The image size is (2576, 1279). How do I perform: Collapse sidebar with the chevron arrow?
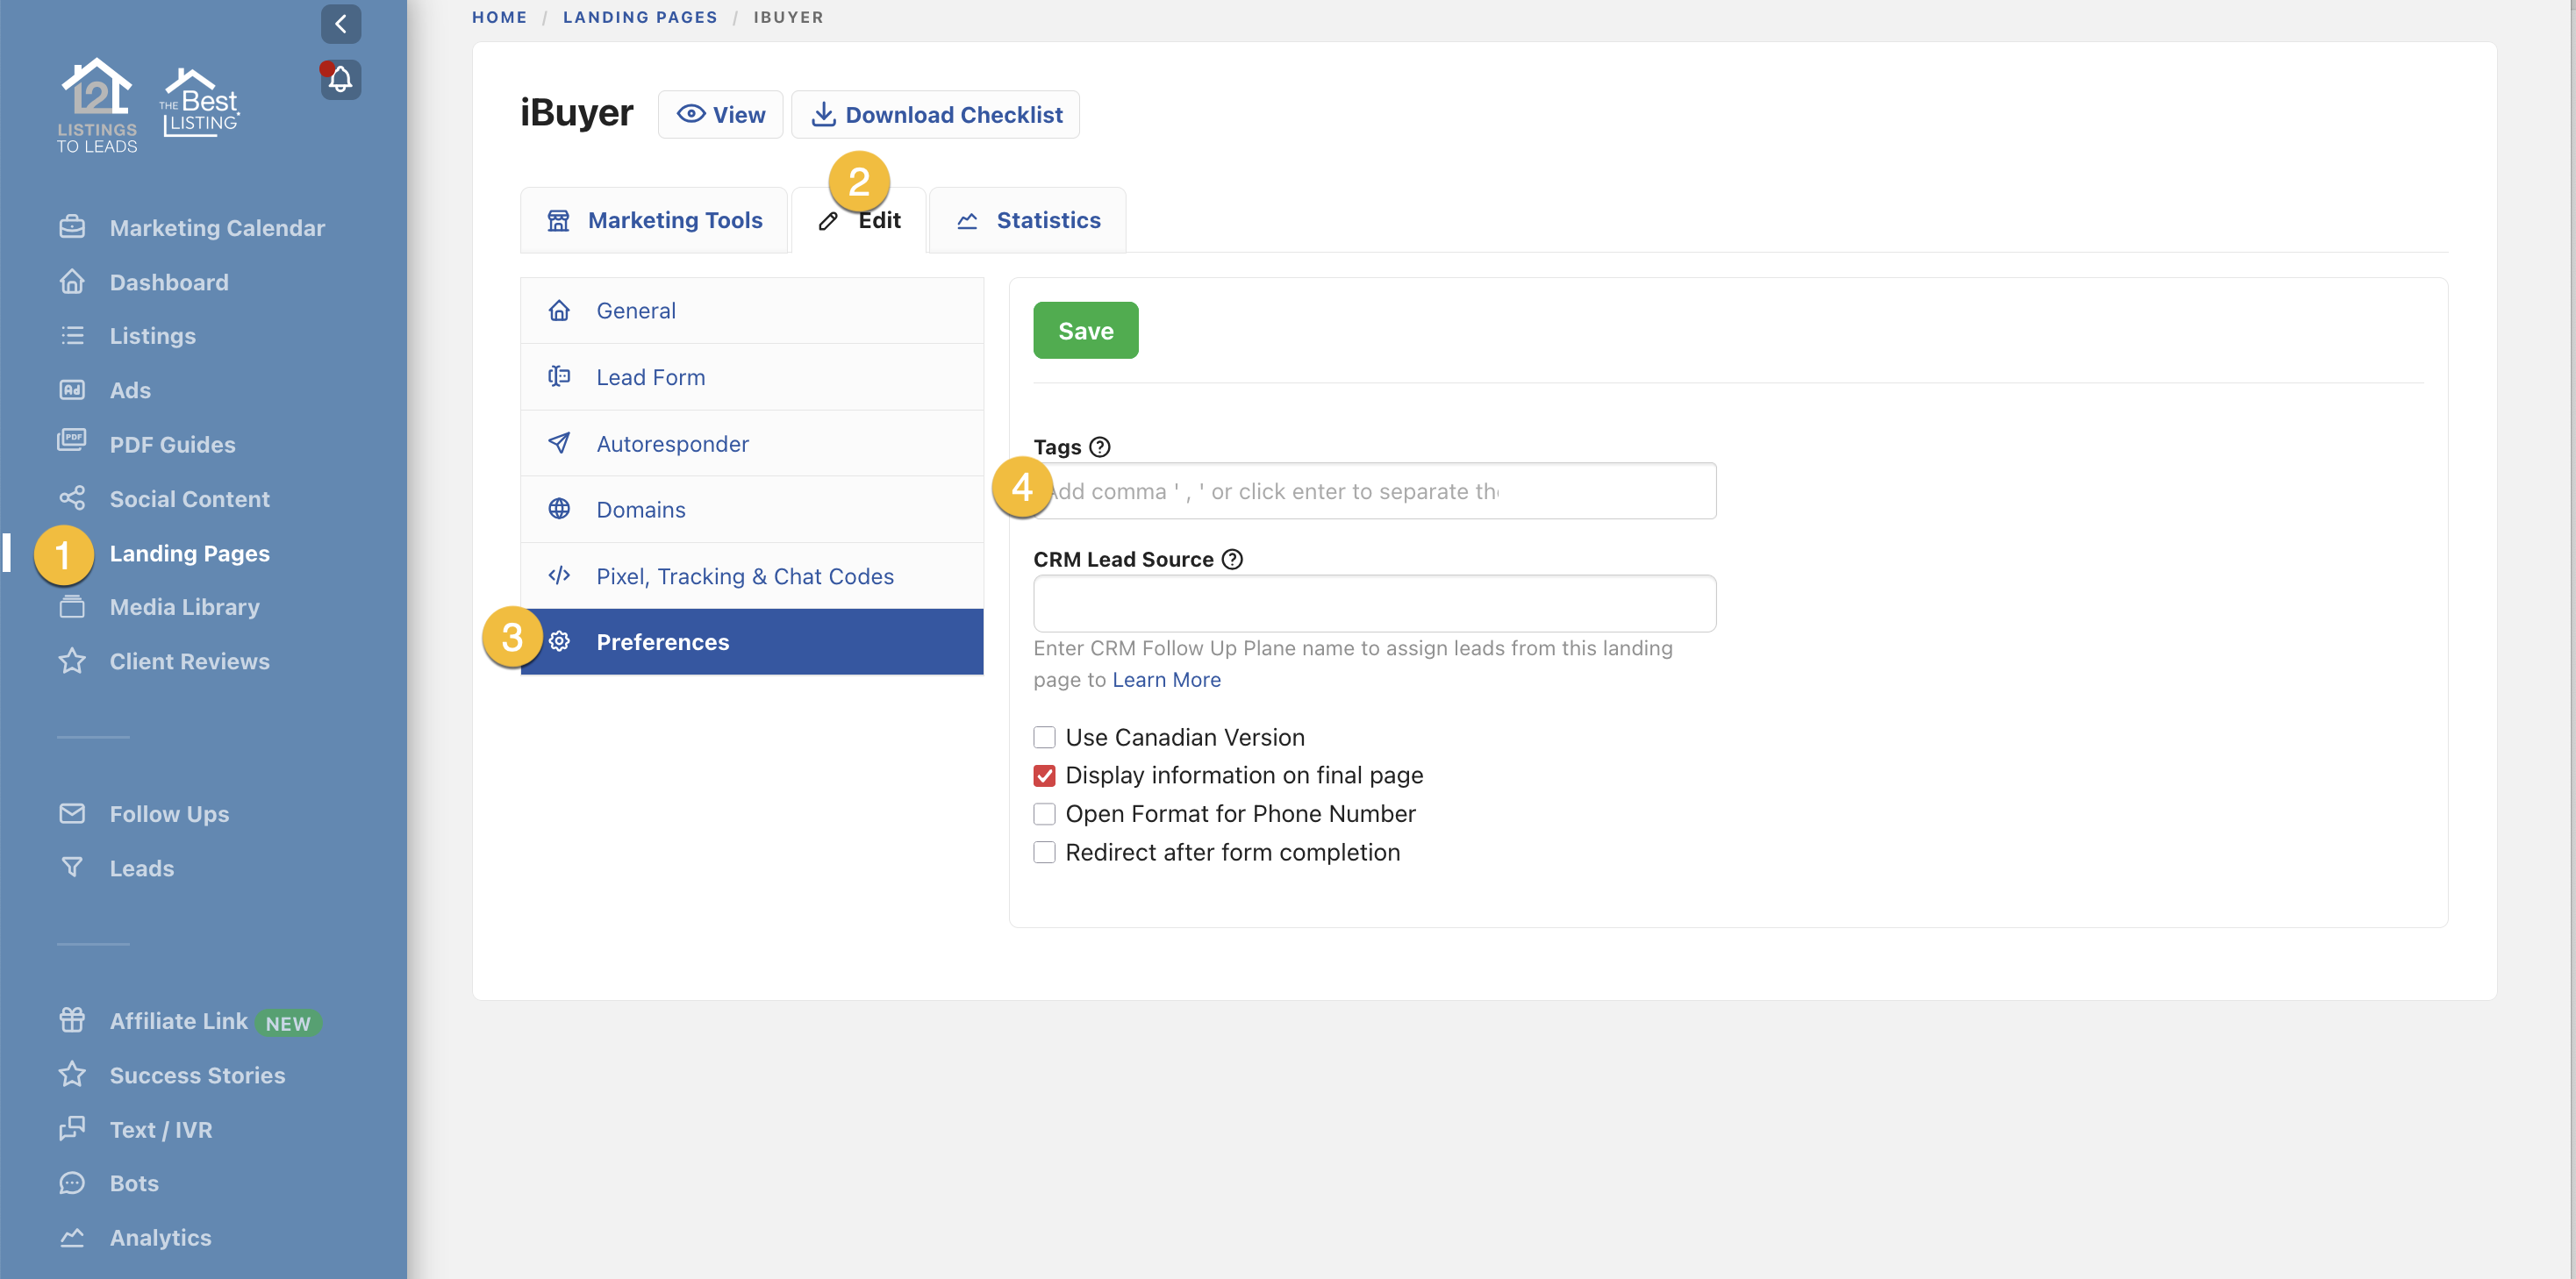click(x=341, y=24)
